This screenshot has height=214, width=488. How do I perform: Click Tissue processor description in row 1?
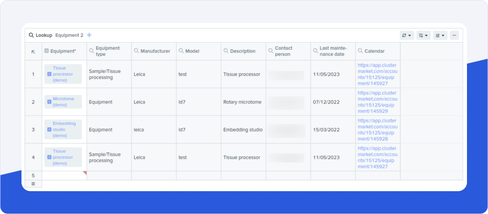point(244,74)
